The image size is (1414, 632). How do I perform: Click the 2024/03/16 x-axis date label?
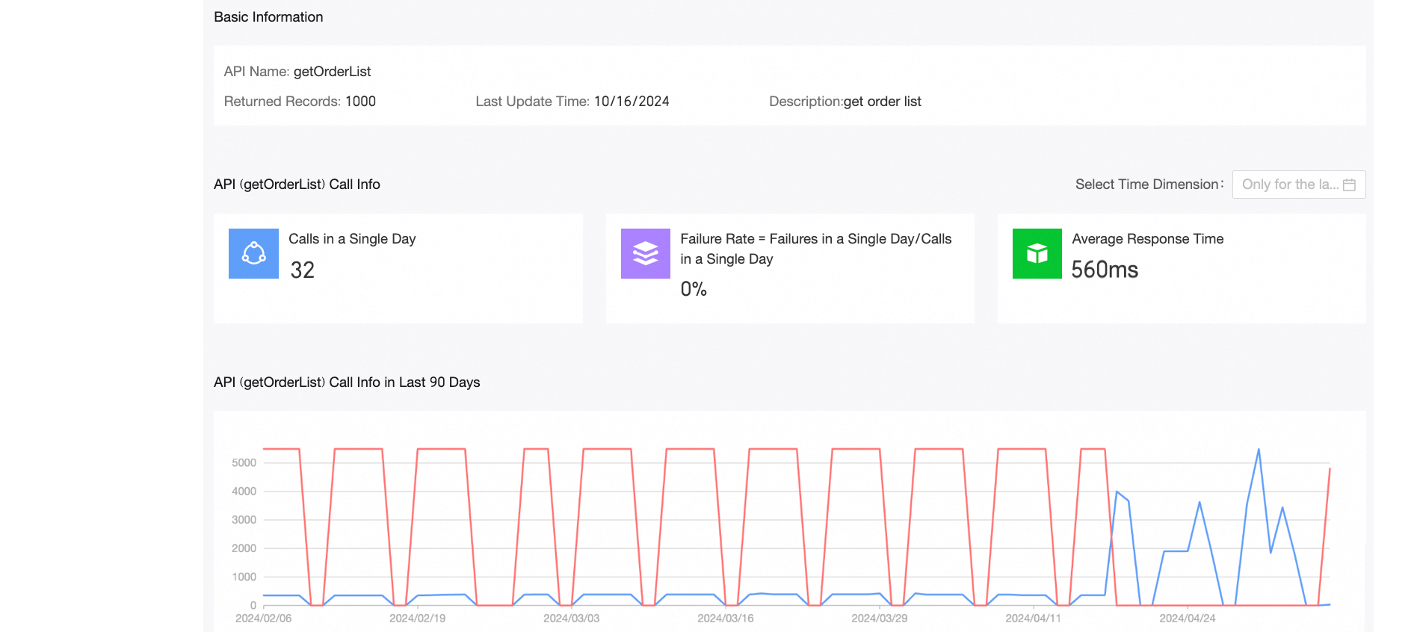click(x=725, y=619)
